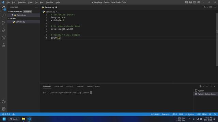
Task: Show hidden system tray icons chevron
Action: [189, 119]
